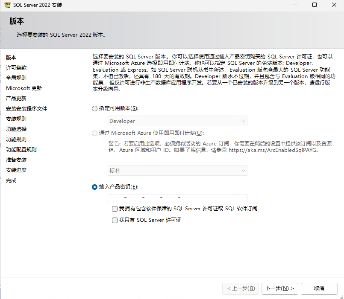Click the 取消 button
The width and height of the screenshot is (344, 299).
click(319, 288)
